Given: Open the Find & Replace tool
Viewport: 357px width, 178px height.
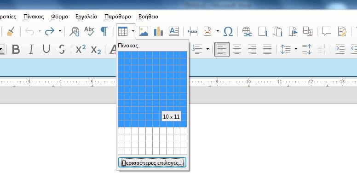Looking at the screenshot, I should click(x=74, y=31).
